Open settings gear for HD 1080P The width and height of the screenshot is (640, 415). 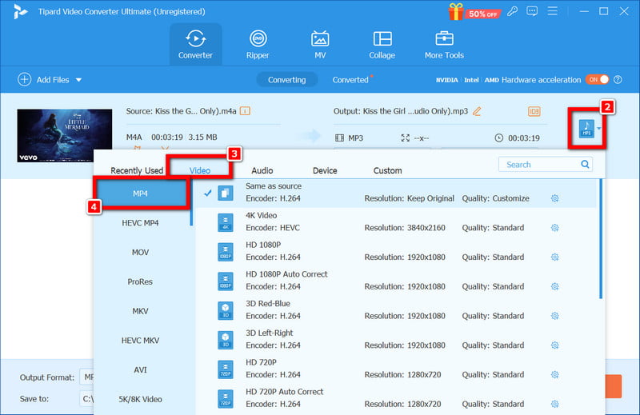point(554,257)
